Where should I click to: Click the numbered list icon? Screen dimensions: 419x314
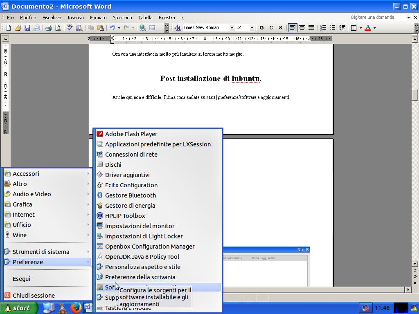pos(323,28)
